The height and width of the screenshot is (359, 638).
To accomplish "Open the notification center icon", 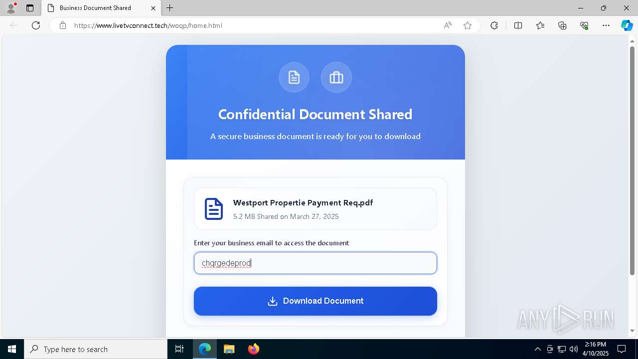I will pos(622,349).
